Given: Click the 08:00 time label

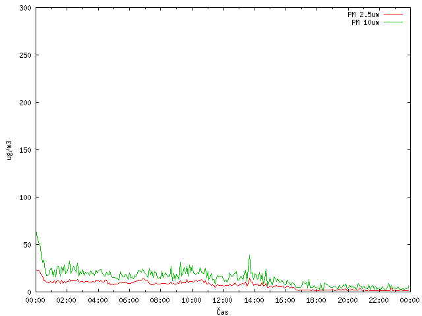Looking at the screenshot, I should 160,300.
